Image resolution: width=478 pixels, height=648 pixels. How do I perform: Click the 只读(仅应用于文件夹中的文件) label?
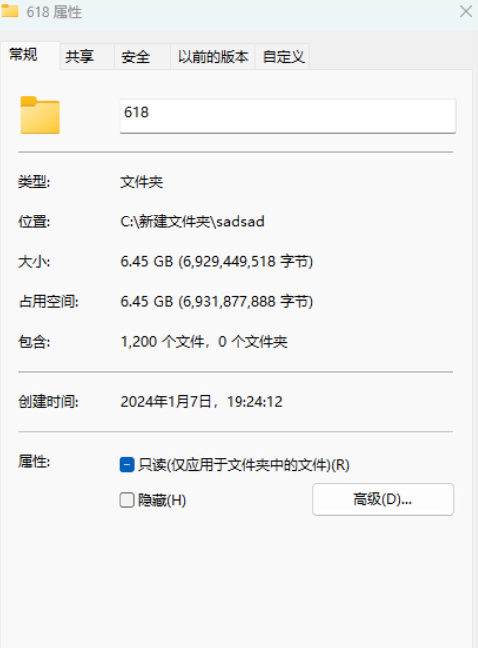pos(244,465)
